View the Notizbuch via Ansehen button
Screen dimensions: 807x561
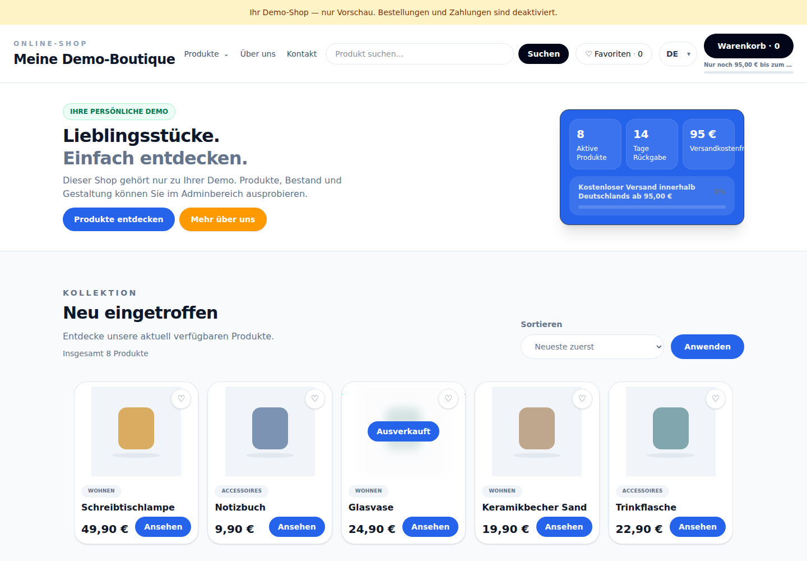[297, 527]
